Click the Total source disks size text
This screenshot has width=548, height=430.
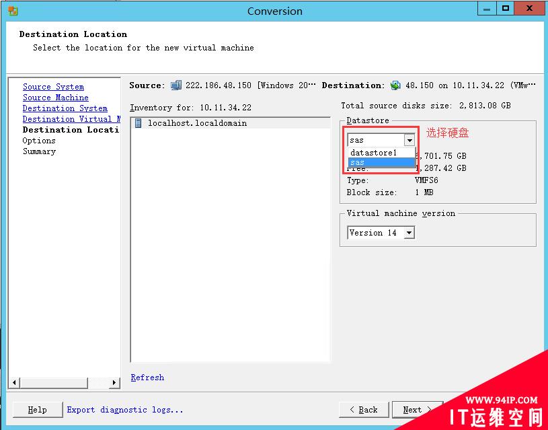click(x=426, y=106)
